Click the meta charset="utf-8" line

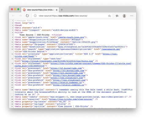pos(28,28)
